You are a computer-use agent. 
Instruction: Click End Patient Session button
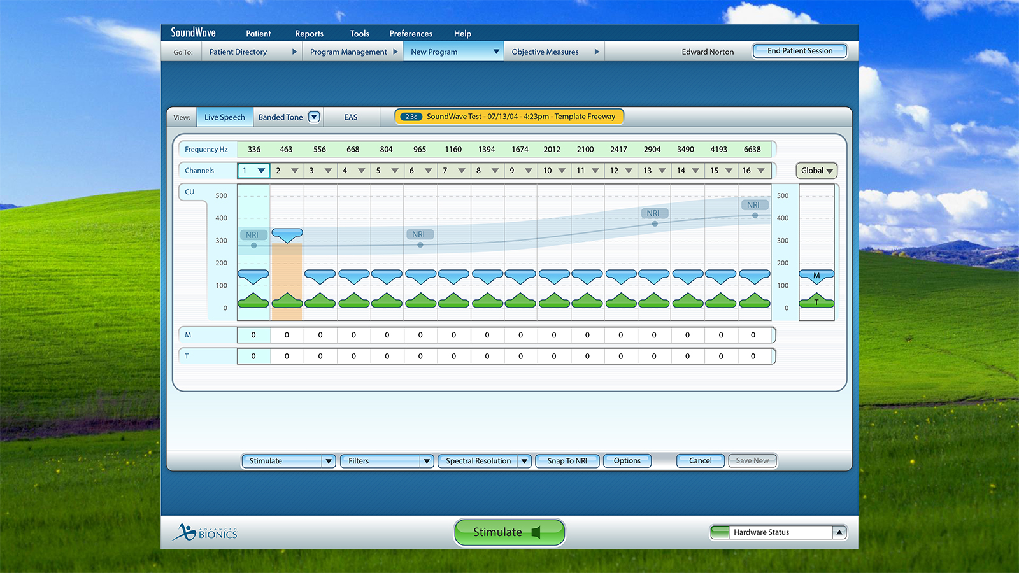point(800,51)
